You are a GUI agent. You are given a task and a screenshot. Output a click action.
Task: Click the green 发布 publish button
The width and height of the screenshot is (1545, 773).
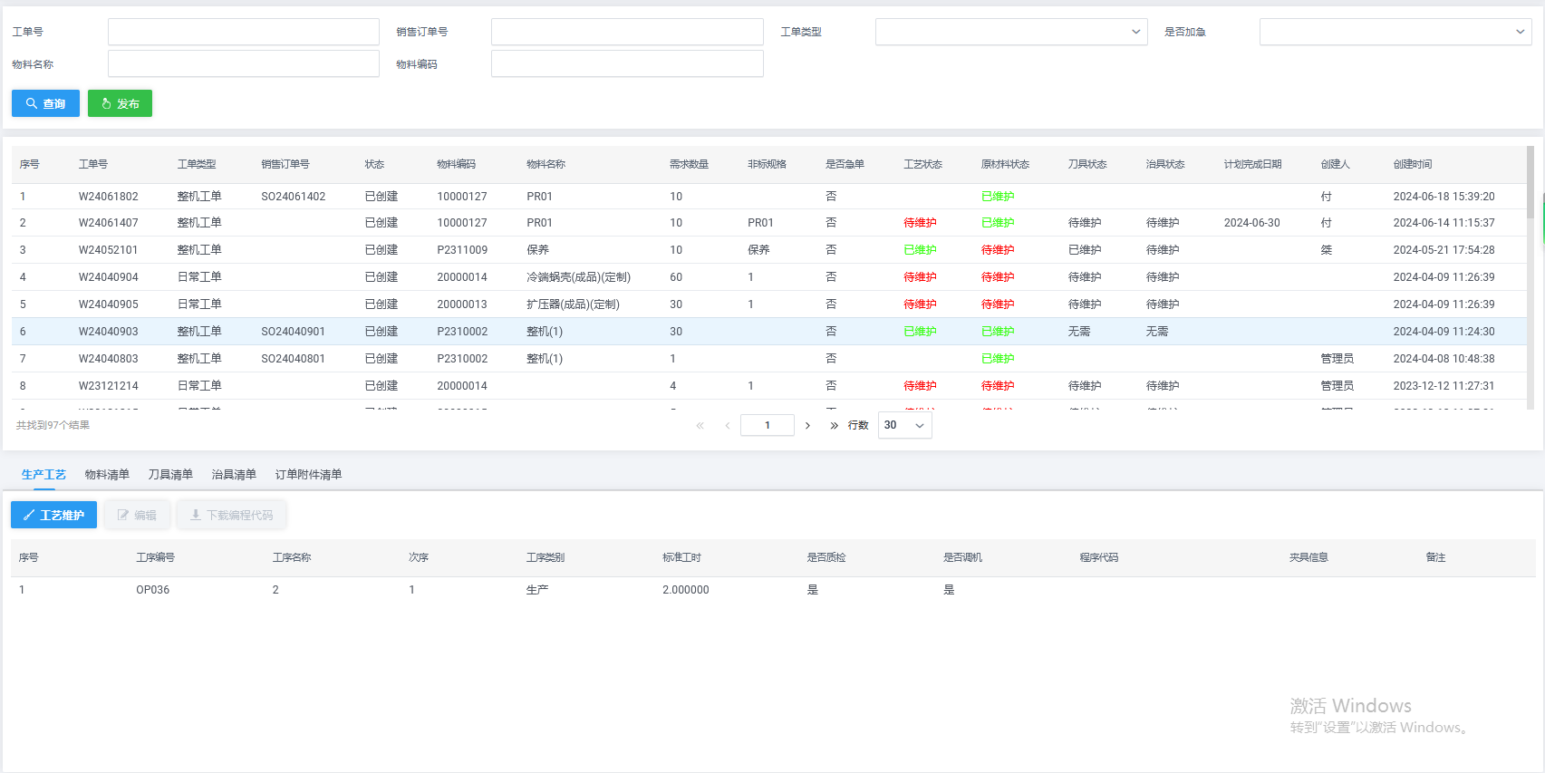(120, 103)
